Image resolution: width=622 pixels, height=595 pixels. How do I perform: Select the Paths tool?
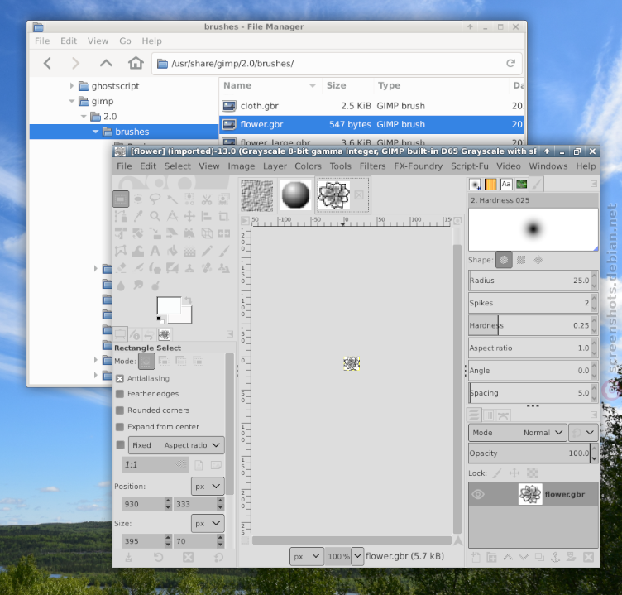click(121, 216)
